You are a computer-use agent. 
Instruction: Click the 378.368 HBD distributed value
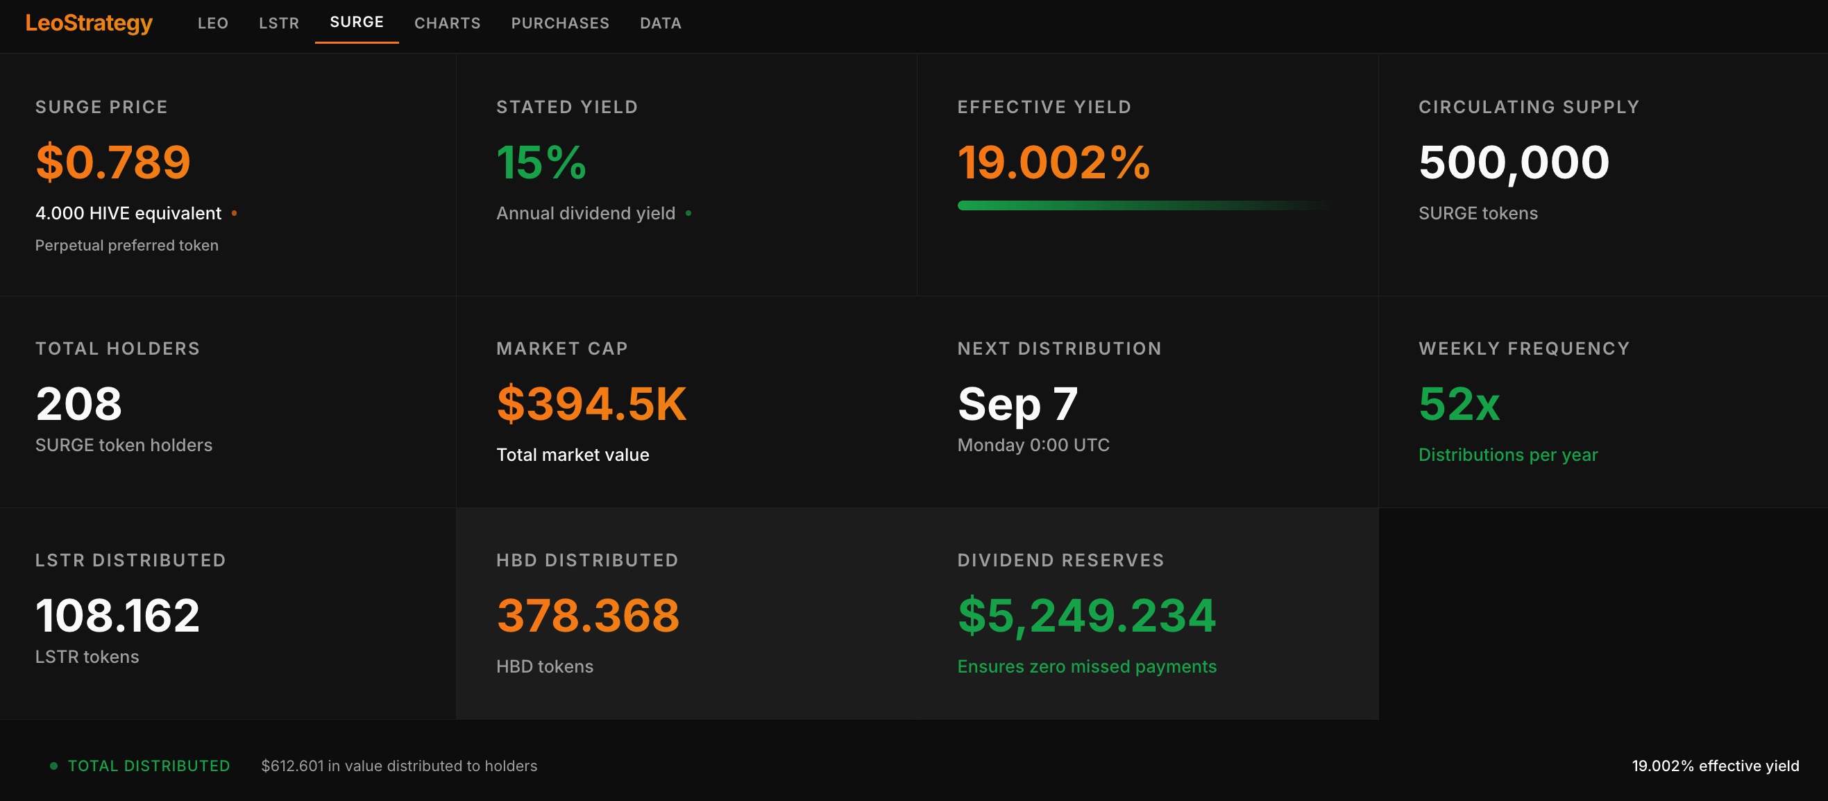pyautogui.click(x=589, y=615)
